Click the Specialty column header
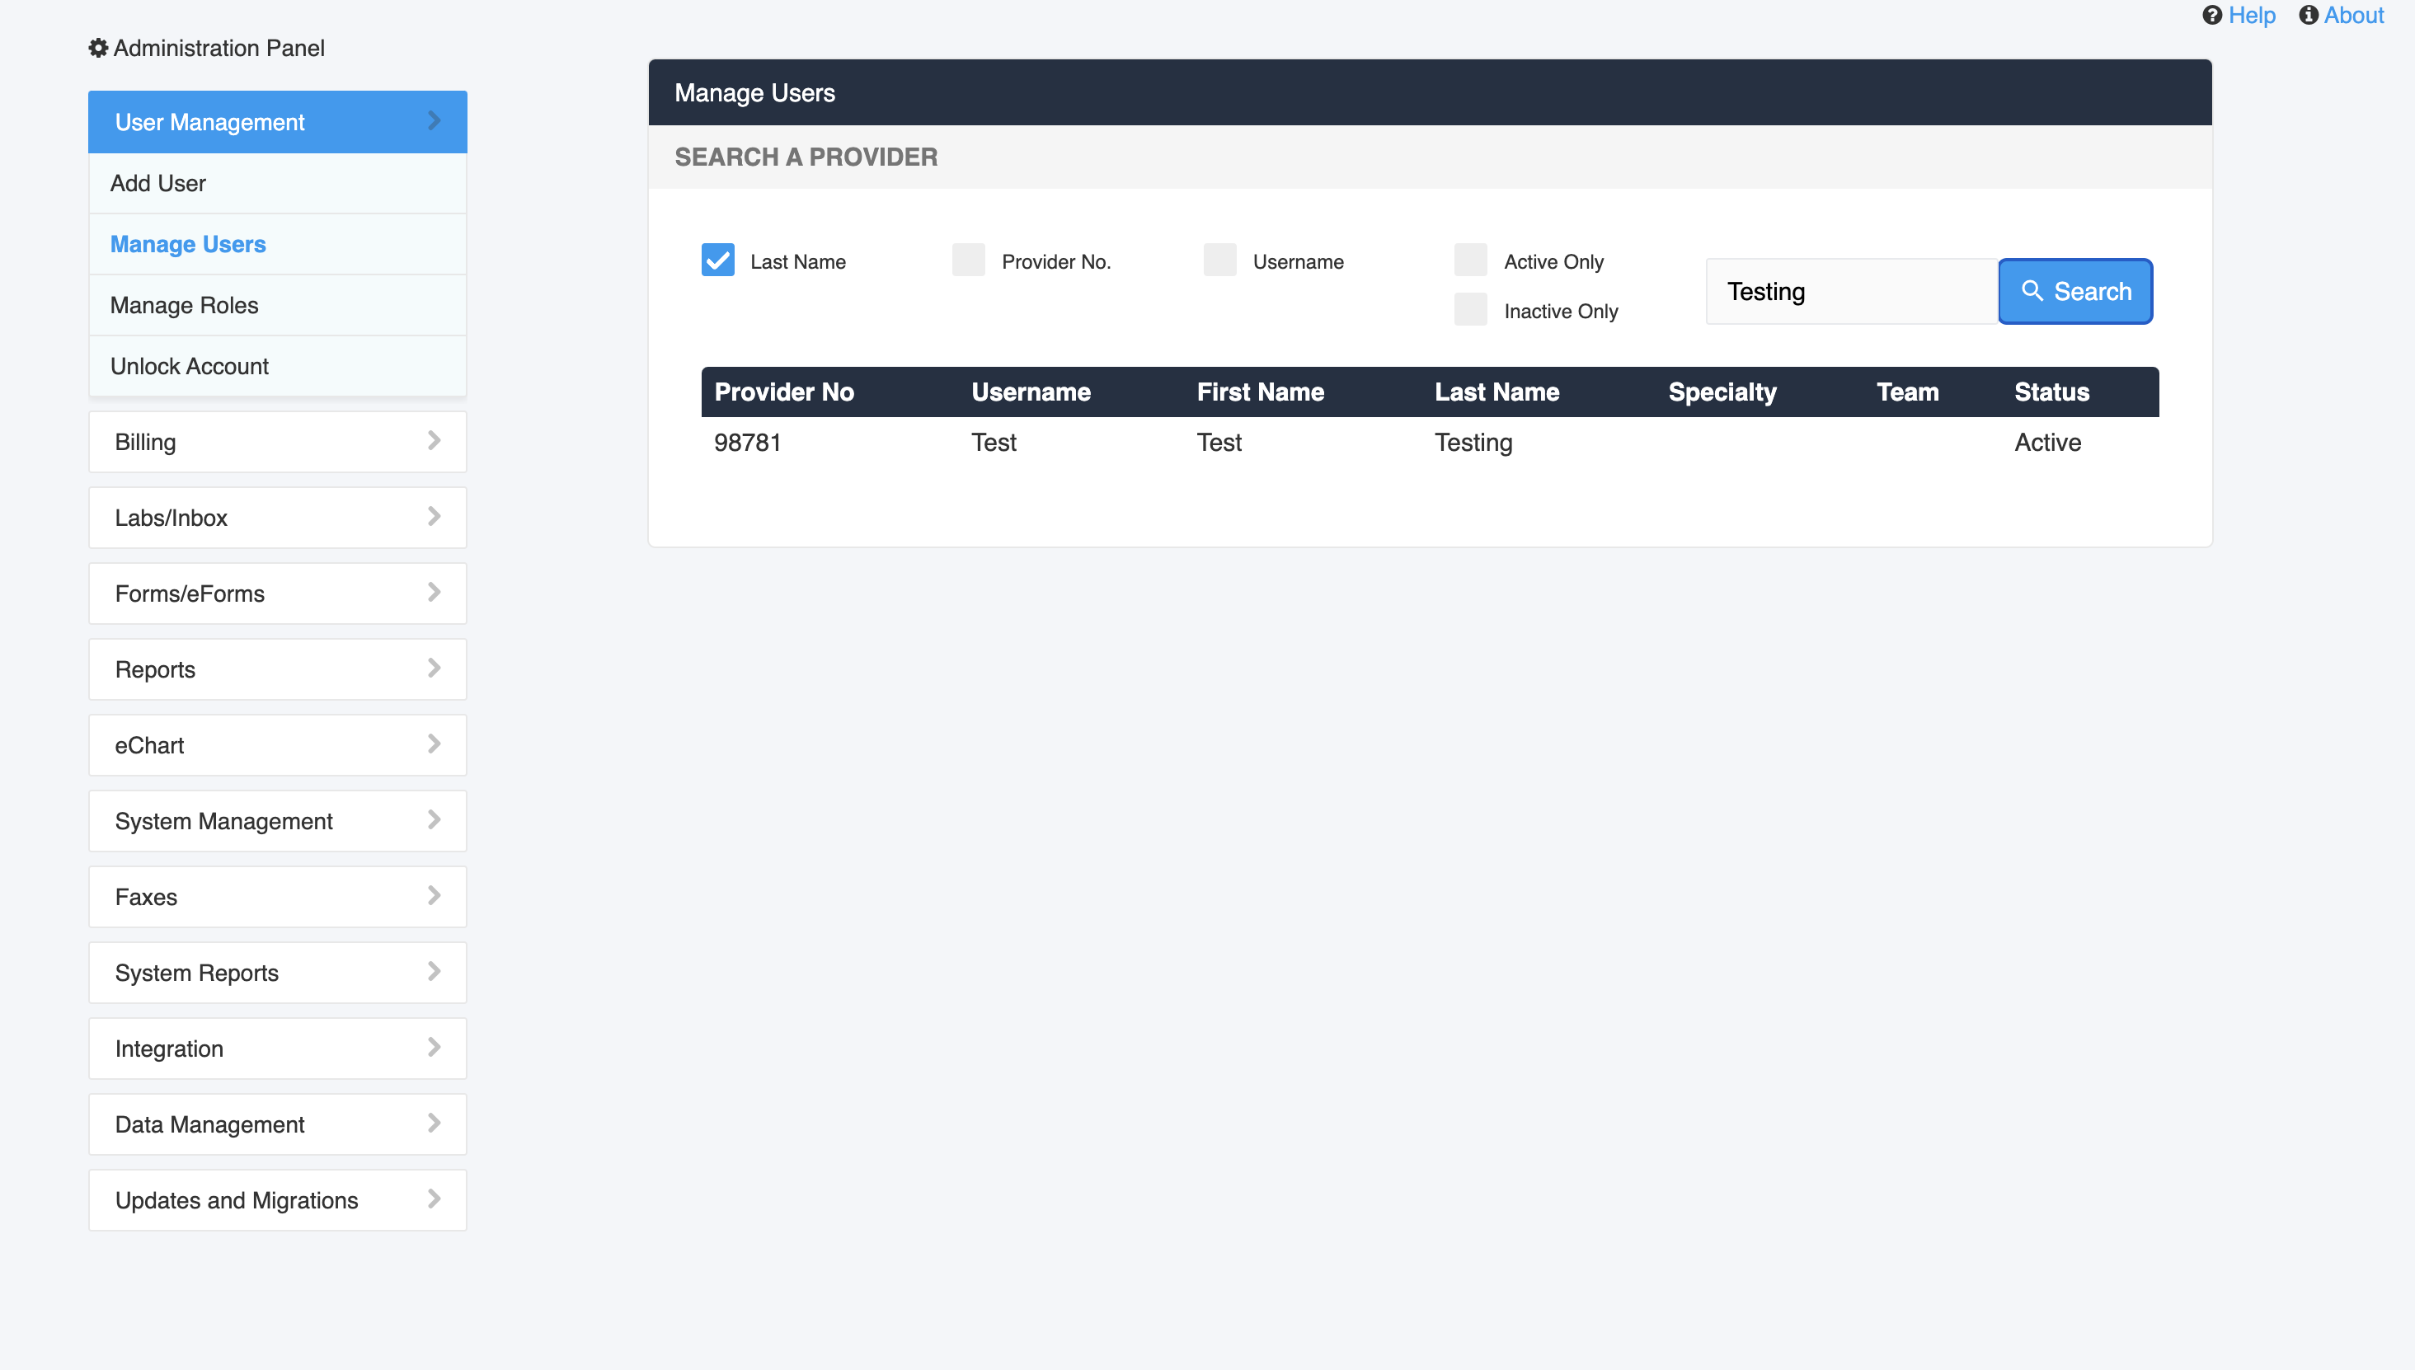2415x1370 pixels. [1722, 392]
